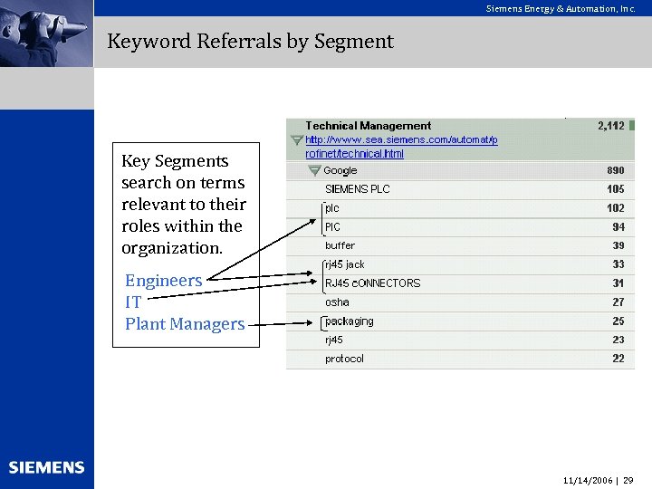Collapse the Google referrer triangle
Screen dimensions: 652x489
click(315, 170)
